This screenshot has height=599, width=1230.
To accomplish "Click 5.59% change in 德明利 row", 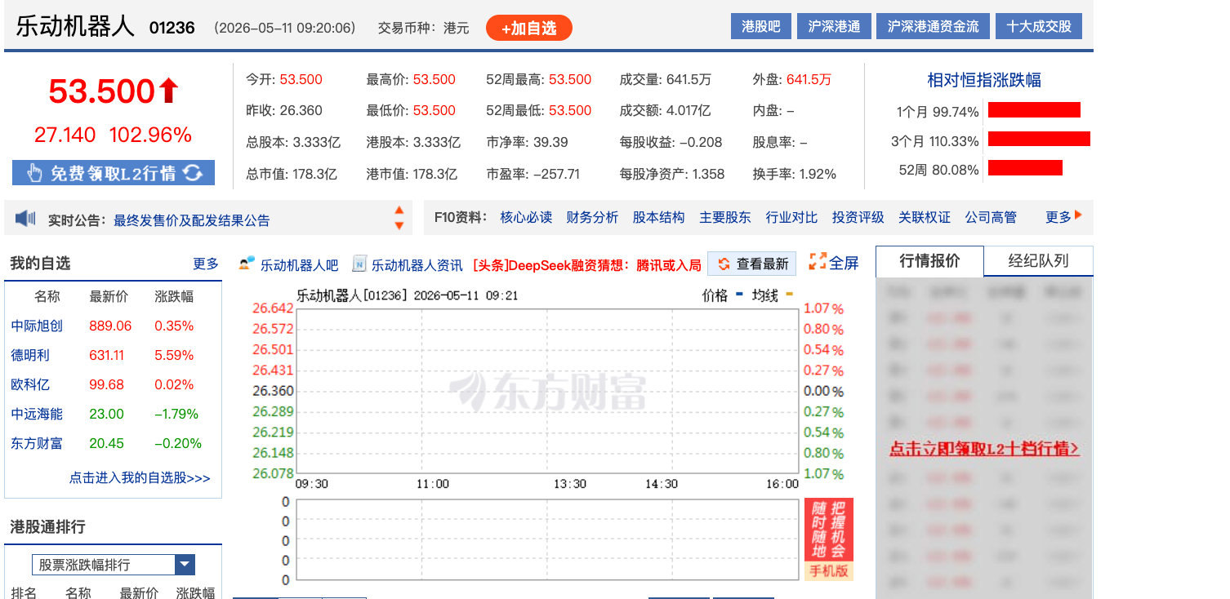I will coord(174,355).
